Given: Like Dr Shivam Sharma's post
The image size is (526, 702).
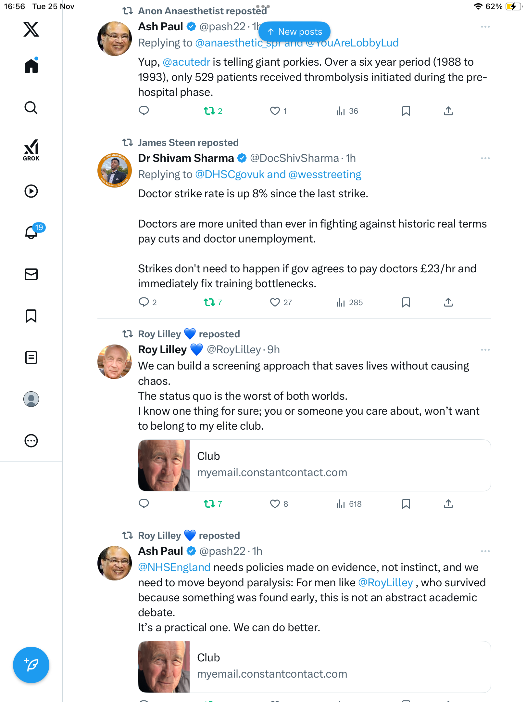Looking at the screenshot, I should click(x=275, y=302).
